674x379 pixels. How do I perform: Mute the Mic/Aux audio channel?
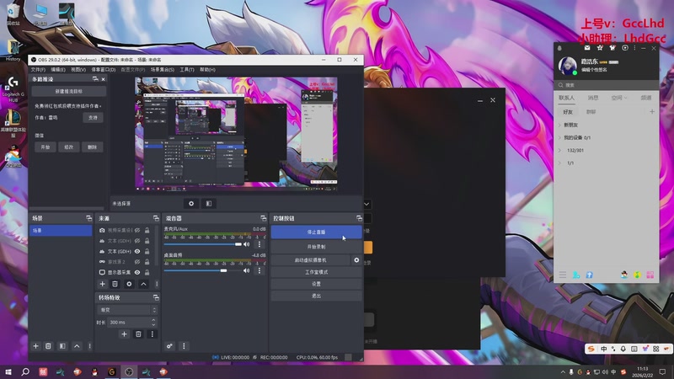tap(246, 244)
